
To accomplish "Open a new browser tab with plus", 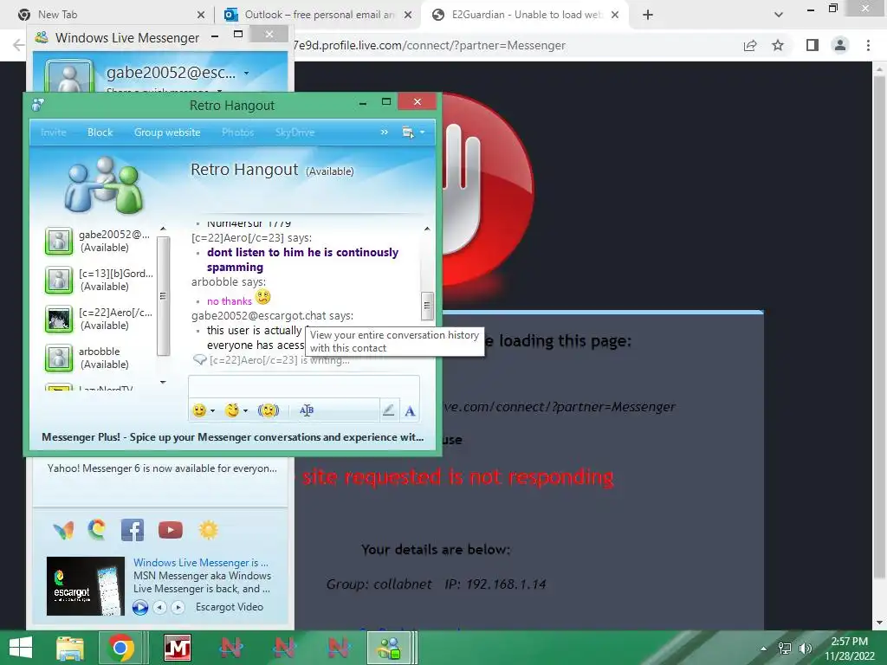I will [x=648, y=15].
